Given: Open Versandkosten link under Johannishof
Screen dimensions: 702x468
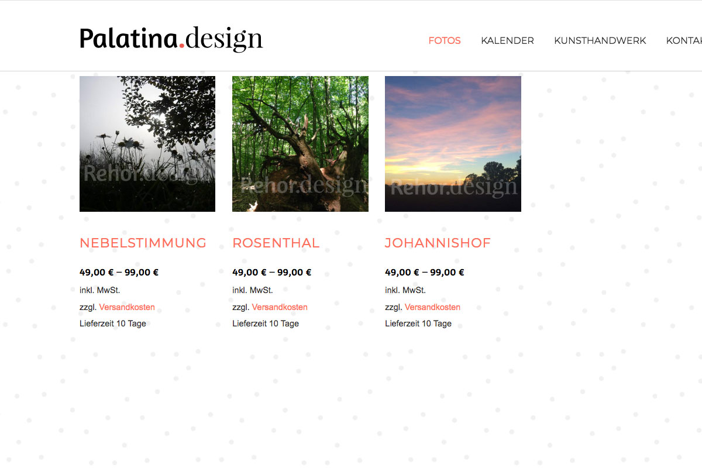Looking at the screenshot, I should [x=432, y=307].
